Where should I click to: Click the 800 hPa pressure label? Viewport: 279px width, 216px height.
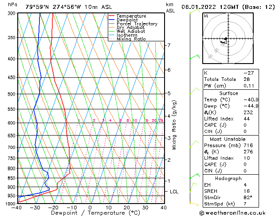point(12,168)
